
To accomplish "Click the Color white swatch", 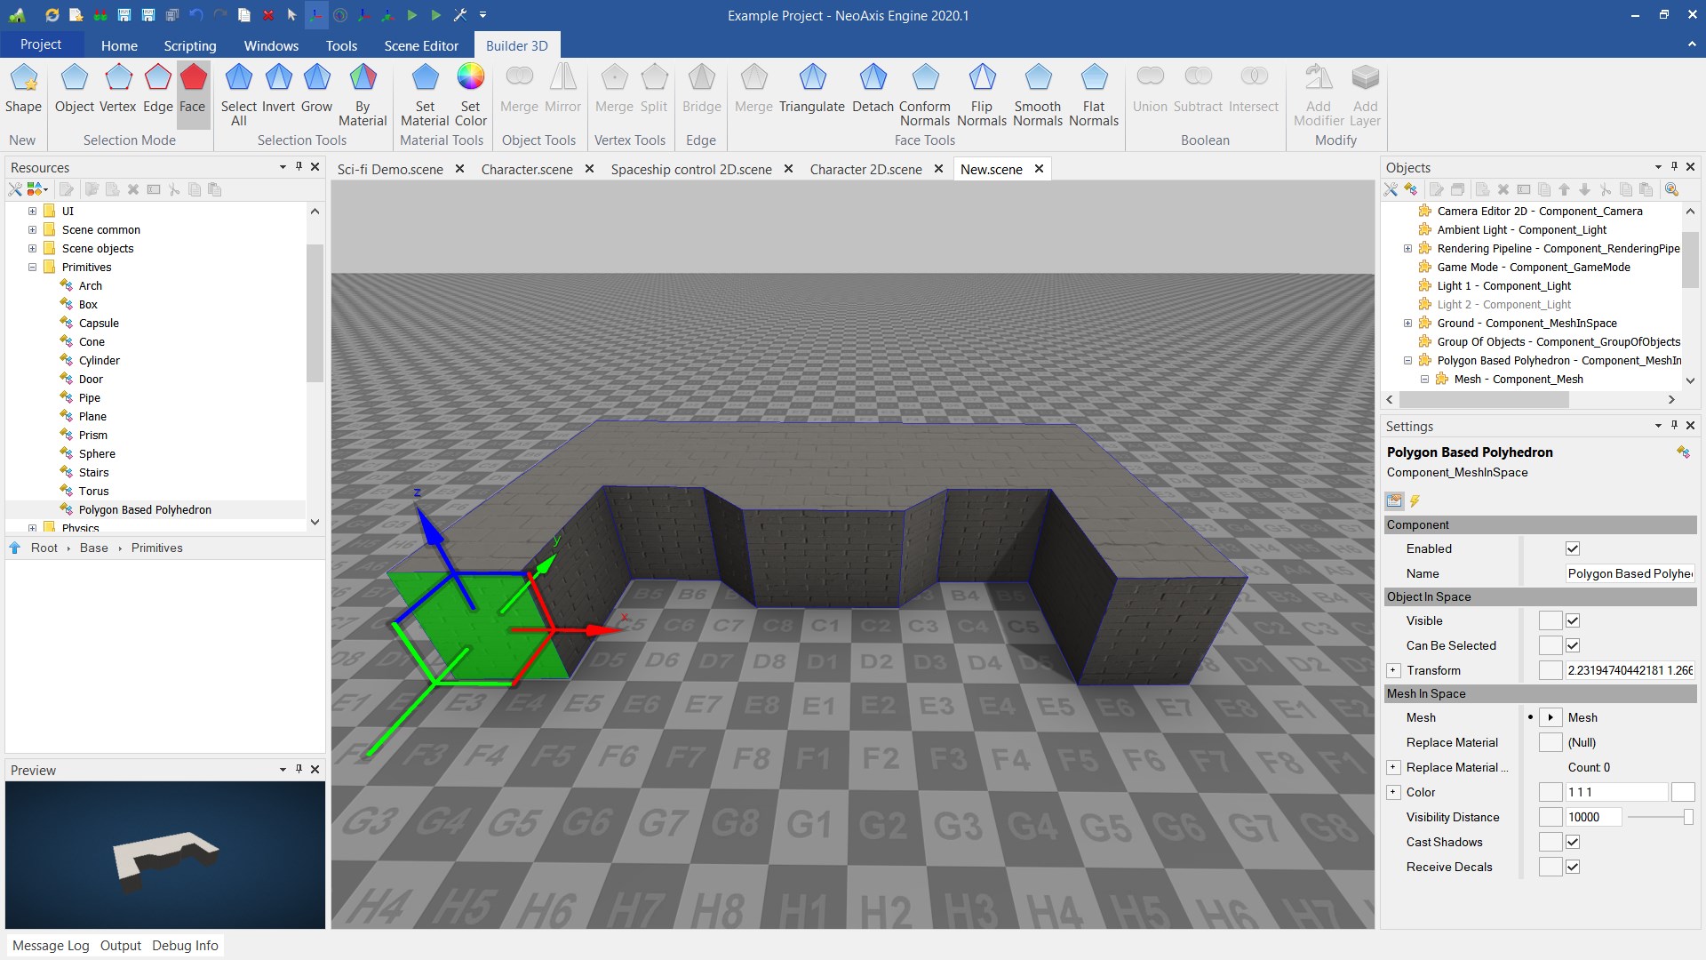I will (1682, 793).
